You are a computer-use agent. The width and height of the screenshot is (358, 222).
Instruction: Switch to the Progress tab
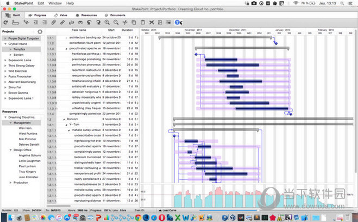coord(37,15)
